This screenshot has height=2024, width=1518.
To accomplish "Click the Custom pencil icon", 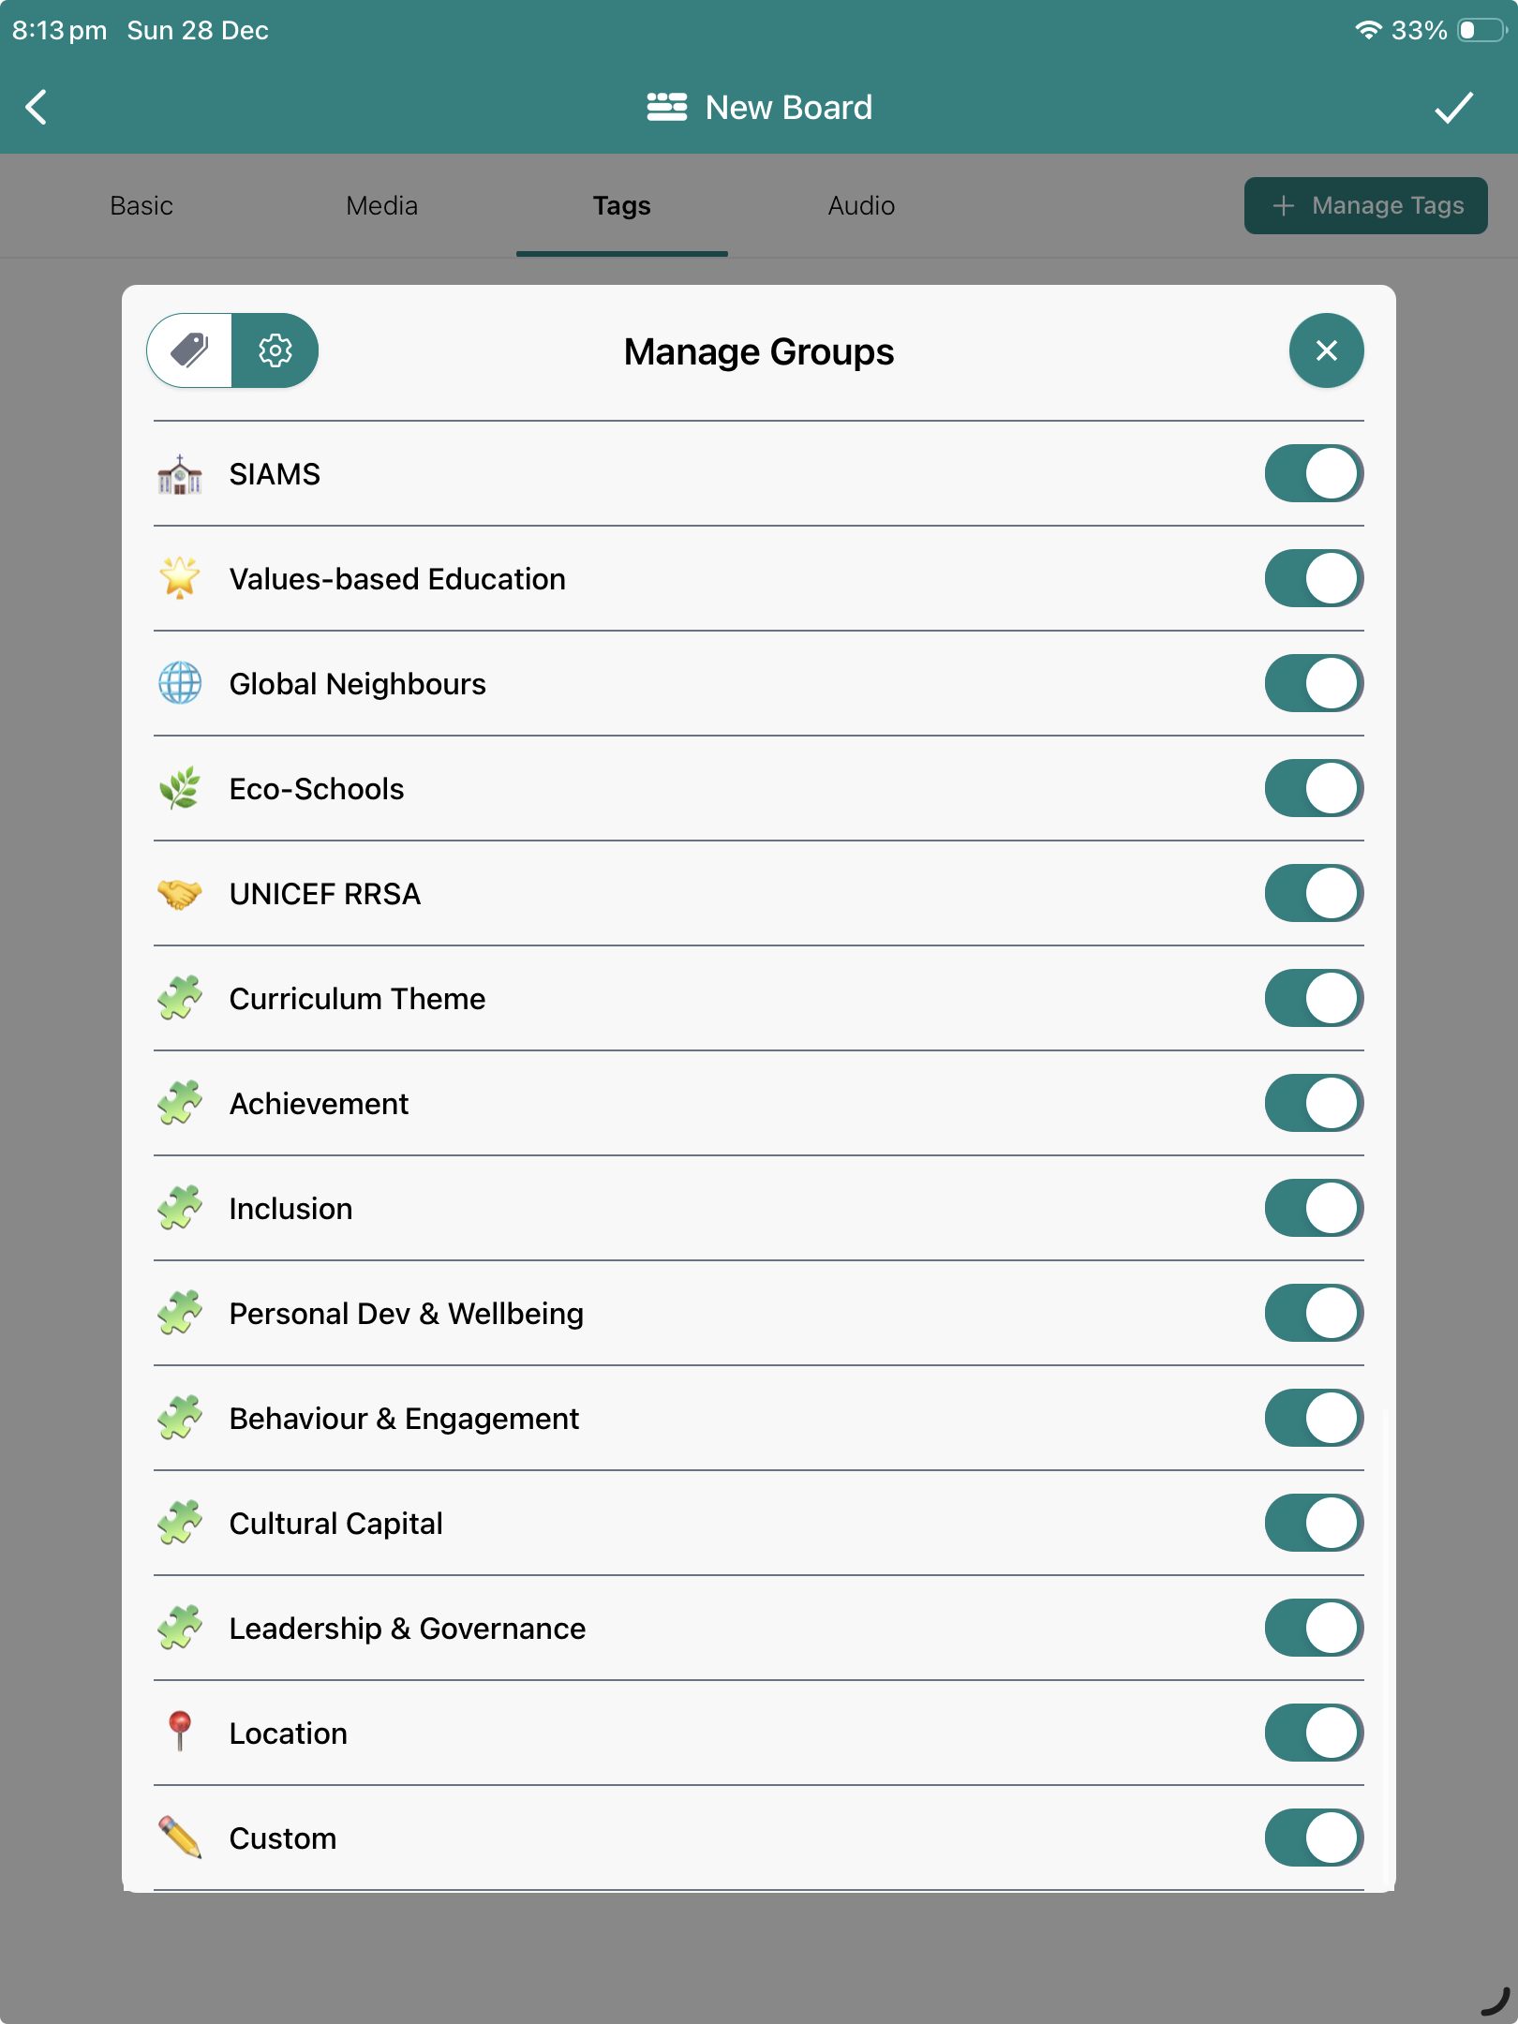I will point(180,1838).
